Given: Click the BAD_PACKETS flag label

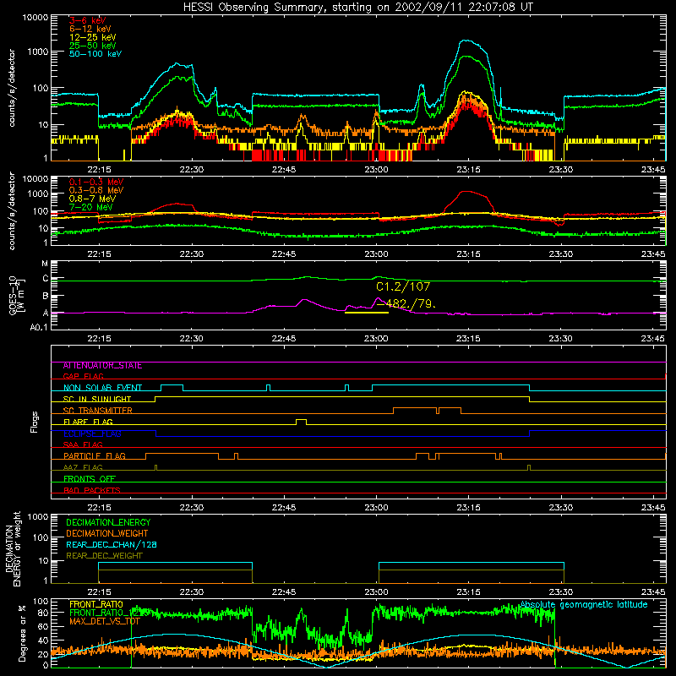Looking at the screenshot, I should coord(92,490).
